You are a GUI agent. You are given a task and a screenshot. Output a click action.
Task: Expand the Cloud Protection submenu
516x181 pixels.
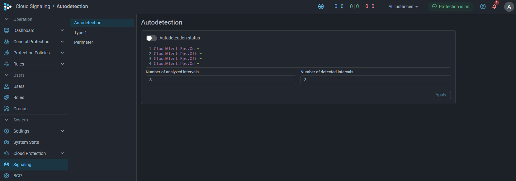pos(62,153)
